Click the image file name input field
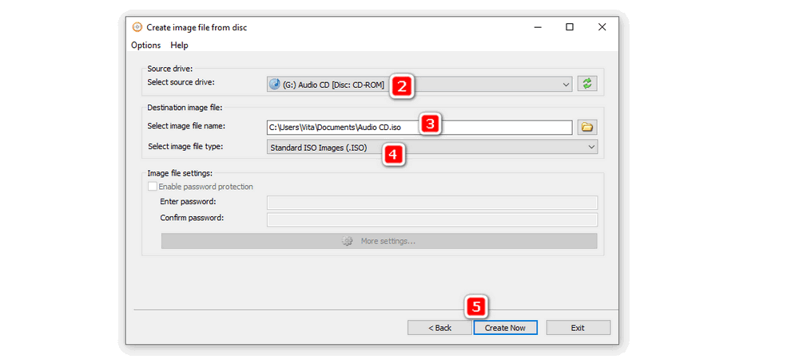Image resolution: width=799 pixels, height=359 pixels. (x=419, y=128)
